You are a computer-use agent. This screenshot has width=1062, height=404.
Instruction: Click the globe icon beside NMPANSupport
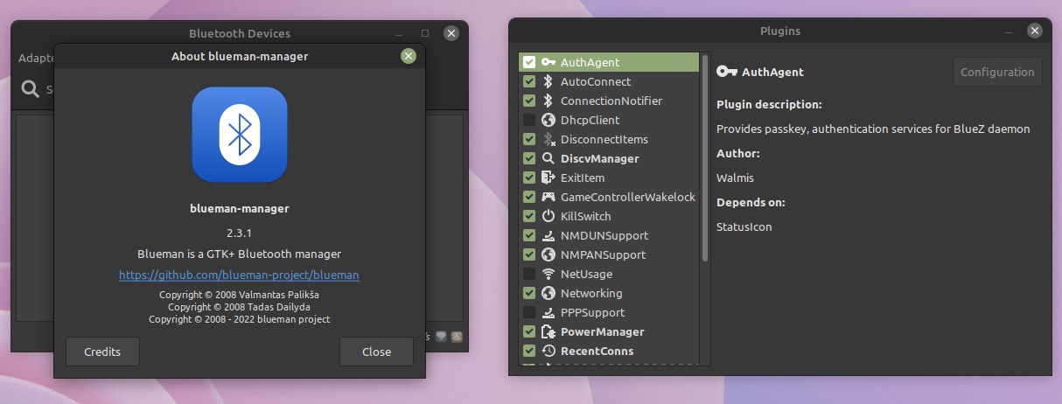click(x=548, y=254)
